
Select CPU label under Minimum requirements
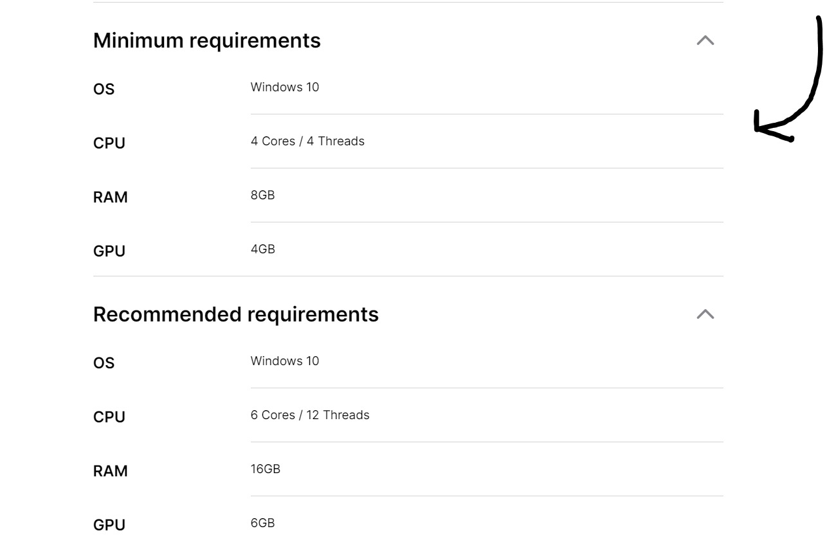coord(109,143)
